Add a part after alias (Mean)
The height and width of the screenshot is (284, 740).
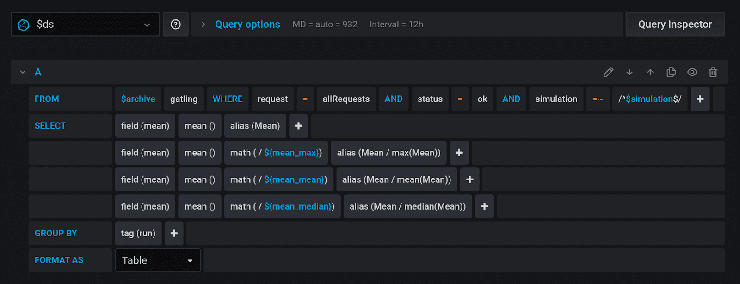click(x=298, y=126)
